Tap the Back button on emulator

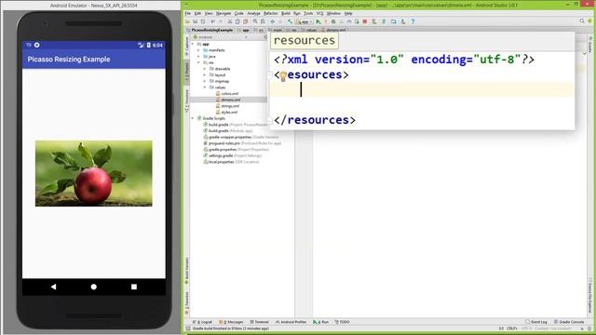click(x=53, y=287)
